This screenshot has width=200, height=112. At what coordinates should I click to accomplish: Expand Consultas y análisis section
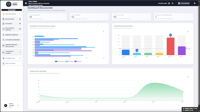12,52
